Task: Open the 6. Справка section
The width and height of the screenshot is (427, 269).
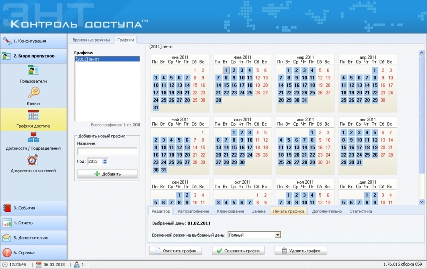Action: coord(33,252)
